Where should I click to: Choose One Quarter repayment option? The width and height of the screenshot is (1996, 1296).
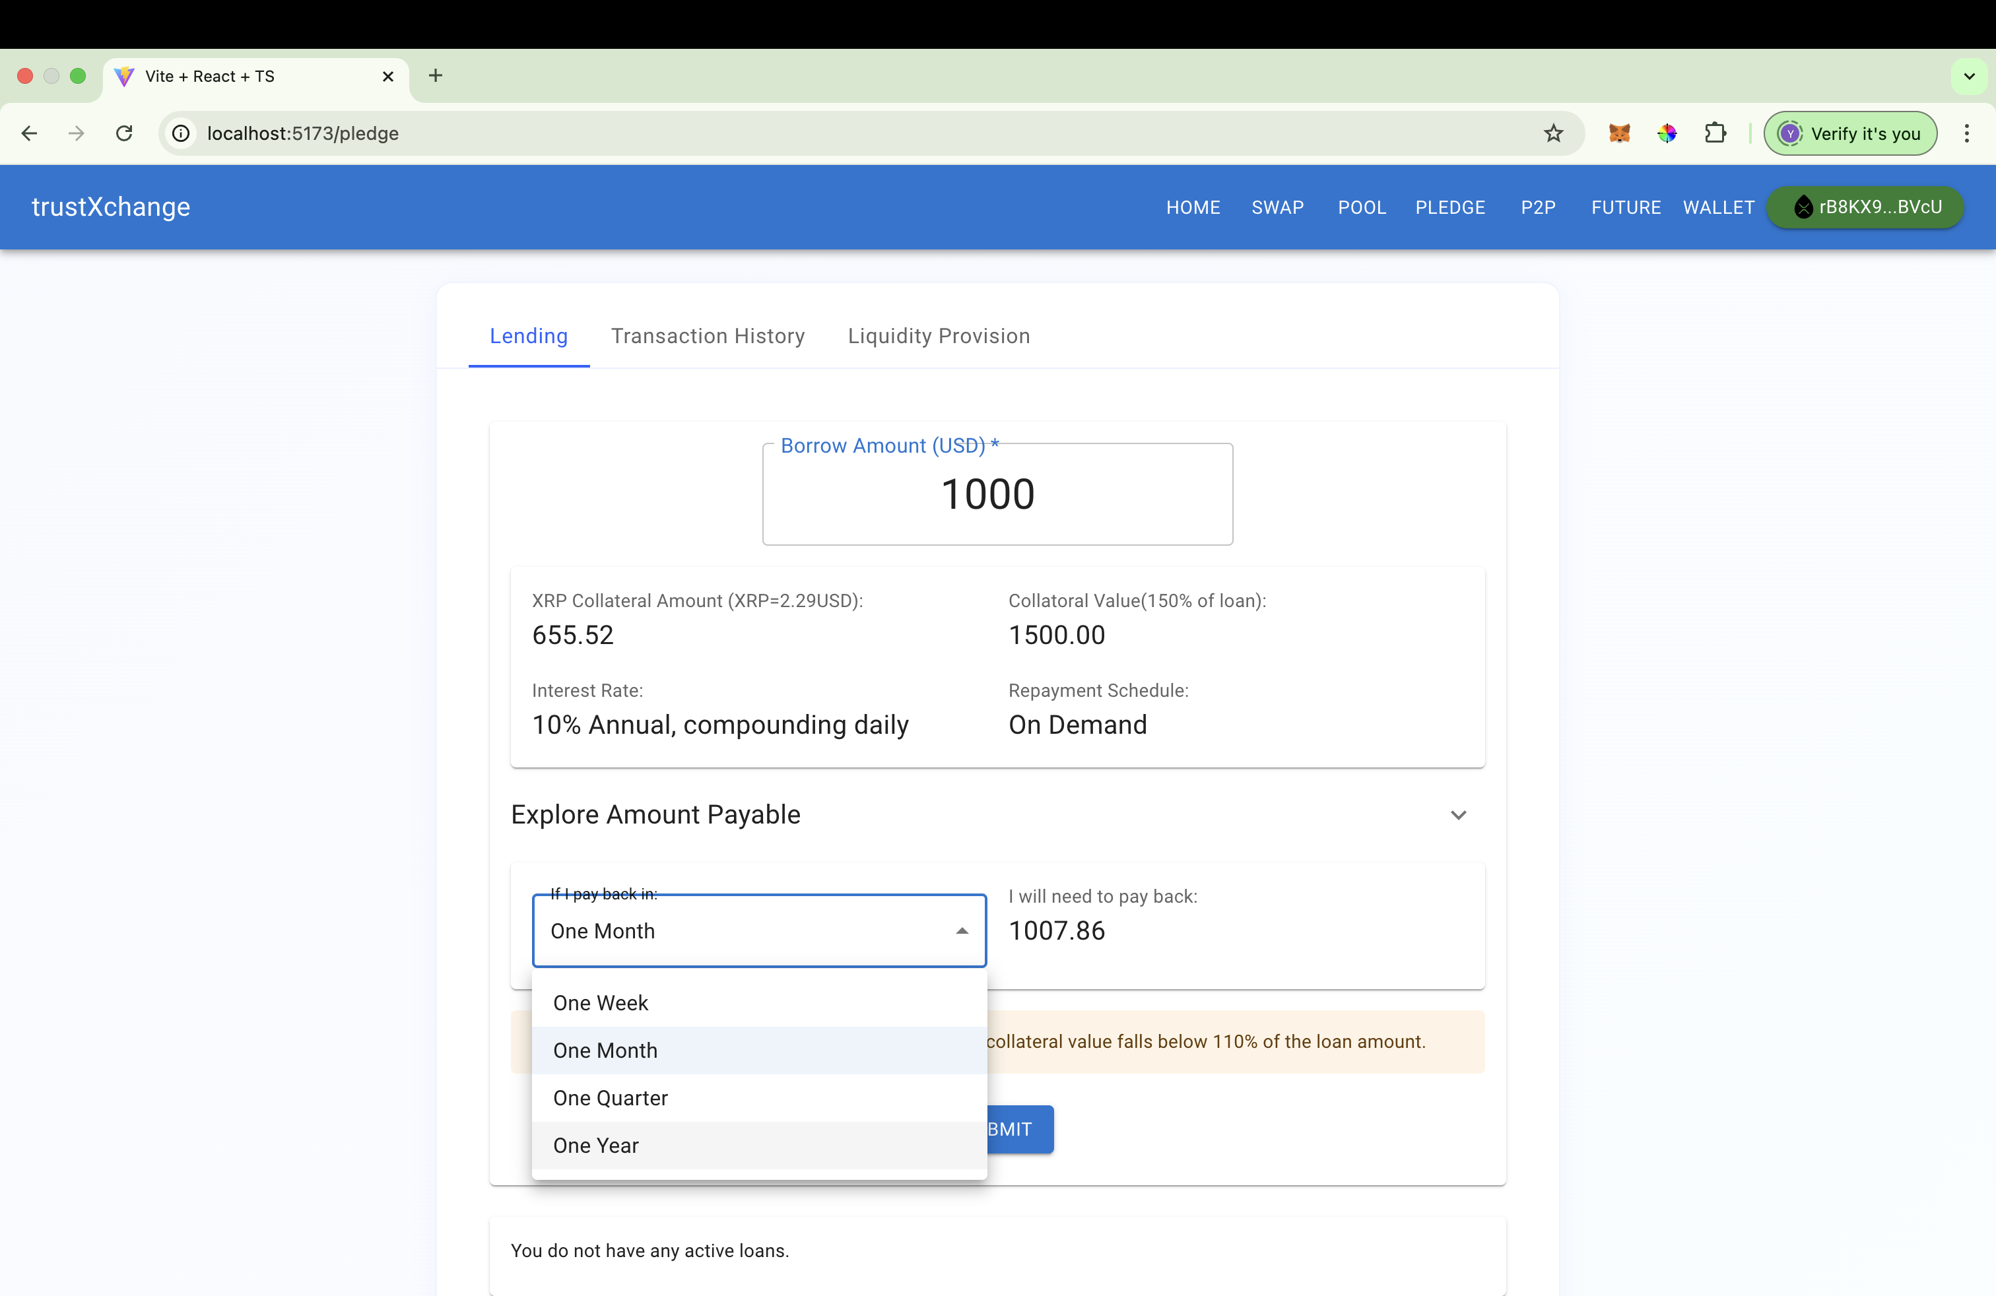pyautogui.click(x=611, y=1098)
